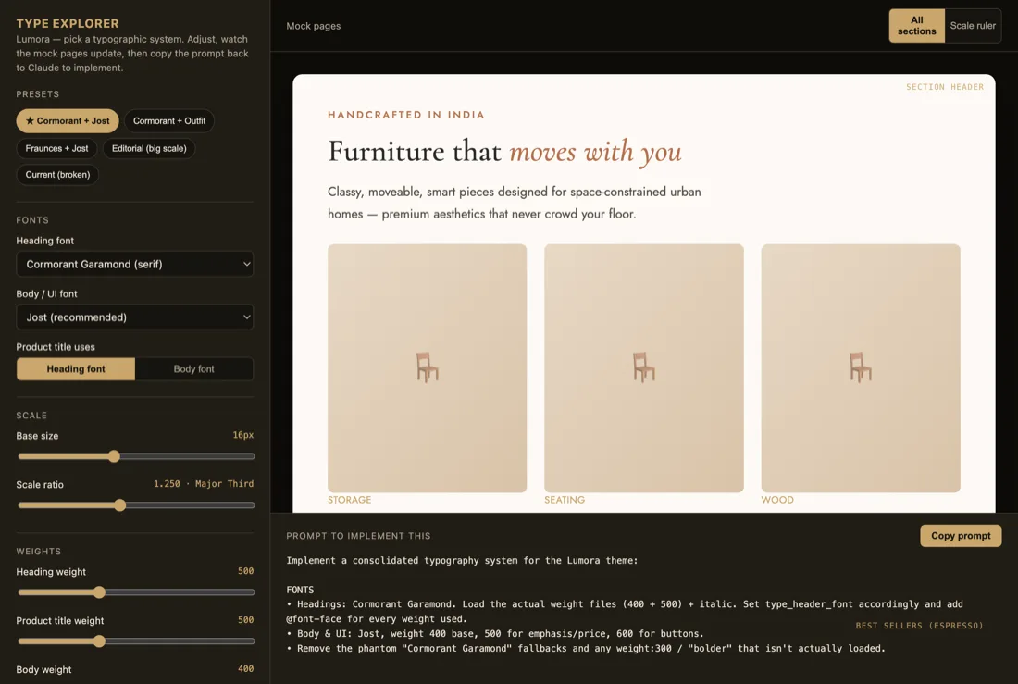Click the STORAGE category label
This screenshot has height=684, width=1018.
pos(349,500)
